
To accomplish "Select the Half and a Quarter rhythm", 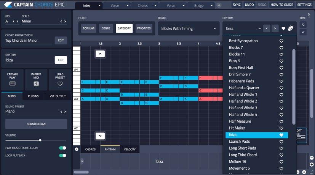I will click(244, 88).
